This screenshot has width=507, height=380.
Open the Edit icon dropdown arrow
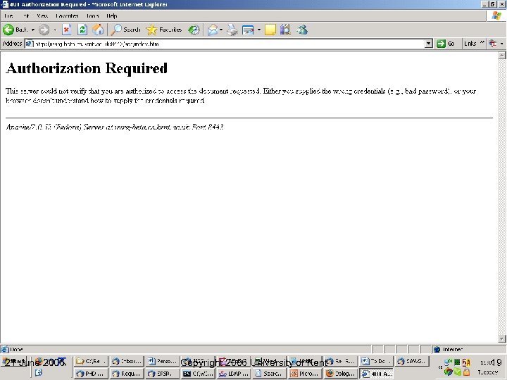point(259,30)
